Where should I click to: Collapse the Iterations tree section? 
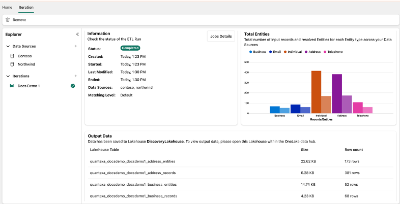pos(8,76)
